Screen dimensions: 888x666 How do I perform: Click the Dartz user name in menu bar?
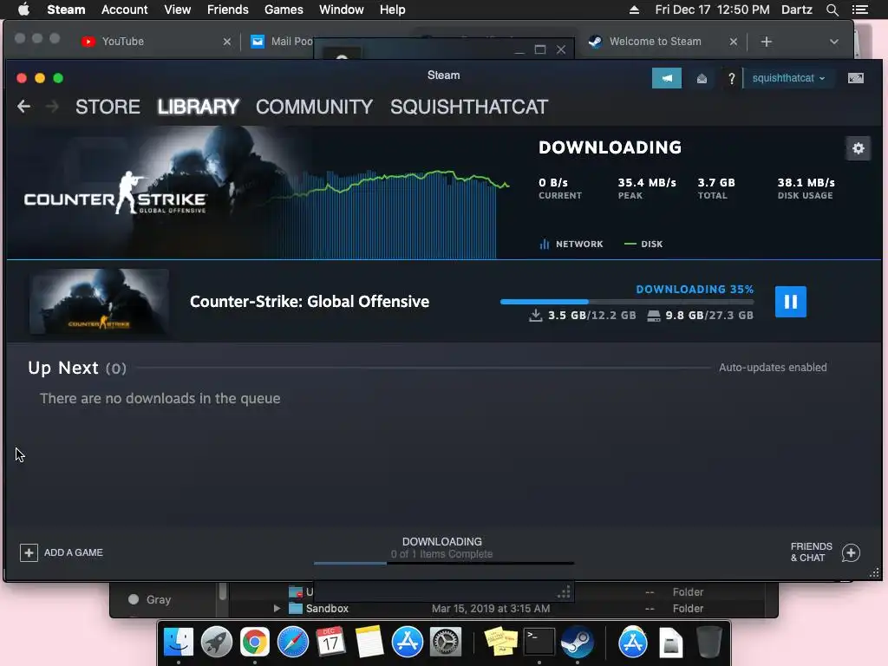tap(796, 10)
